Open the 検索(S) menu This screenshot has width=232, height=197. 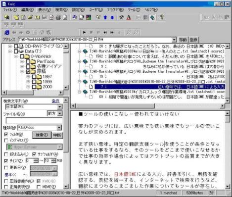tap(61, 10)
